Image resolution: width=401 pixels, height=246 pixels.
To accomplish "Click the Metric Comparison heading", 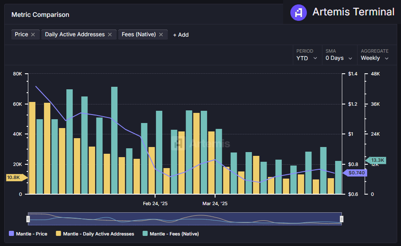I will tap(40, 15).
